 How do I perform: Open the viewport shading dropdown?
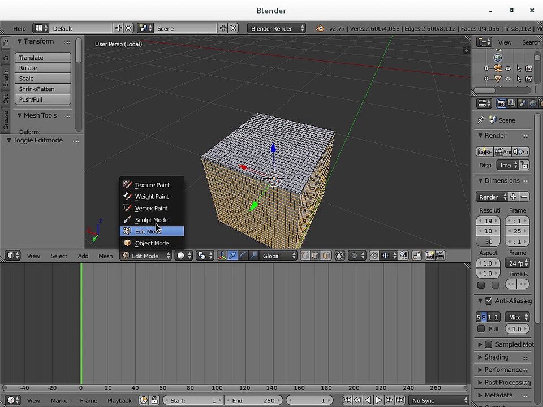pyautogui.click(x=184, y=256)
